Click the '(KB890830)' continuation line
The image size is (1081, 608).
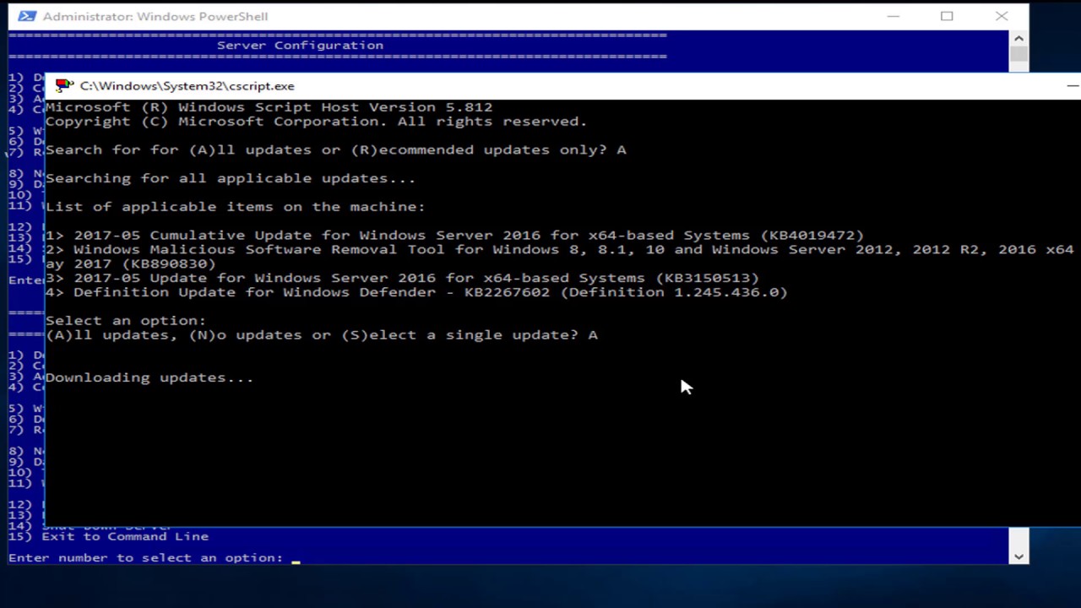(131, 264)
